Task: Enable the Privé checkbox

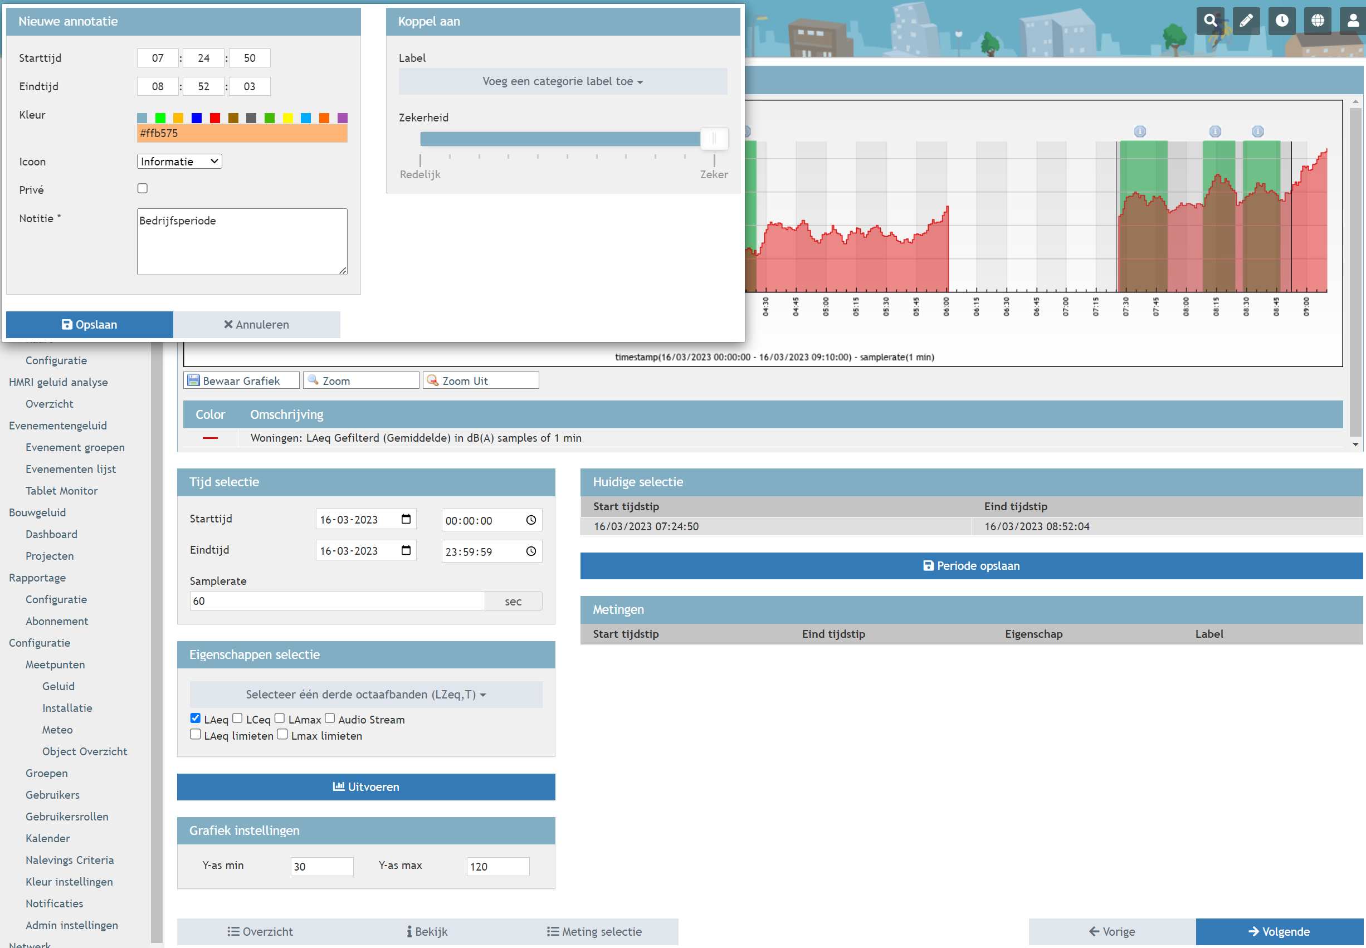Action: (x=143, y=188)
